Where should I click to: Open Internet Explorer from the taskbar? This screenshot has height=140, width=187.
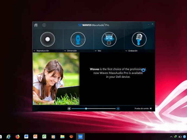(8, 137)
